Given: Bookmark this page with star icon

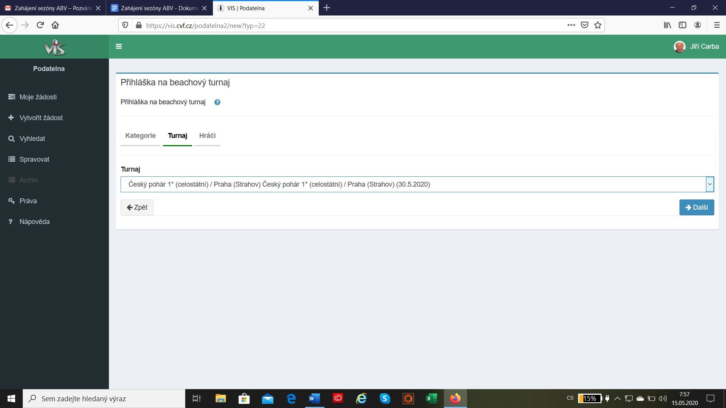Looking at the screenshot, I should 597,25.
